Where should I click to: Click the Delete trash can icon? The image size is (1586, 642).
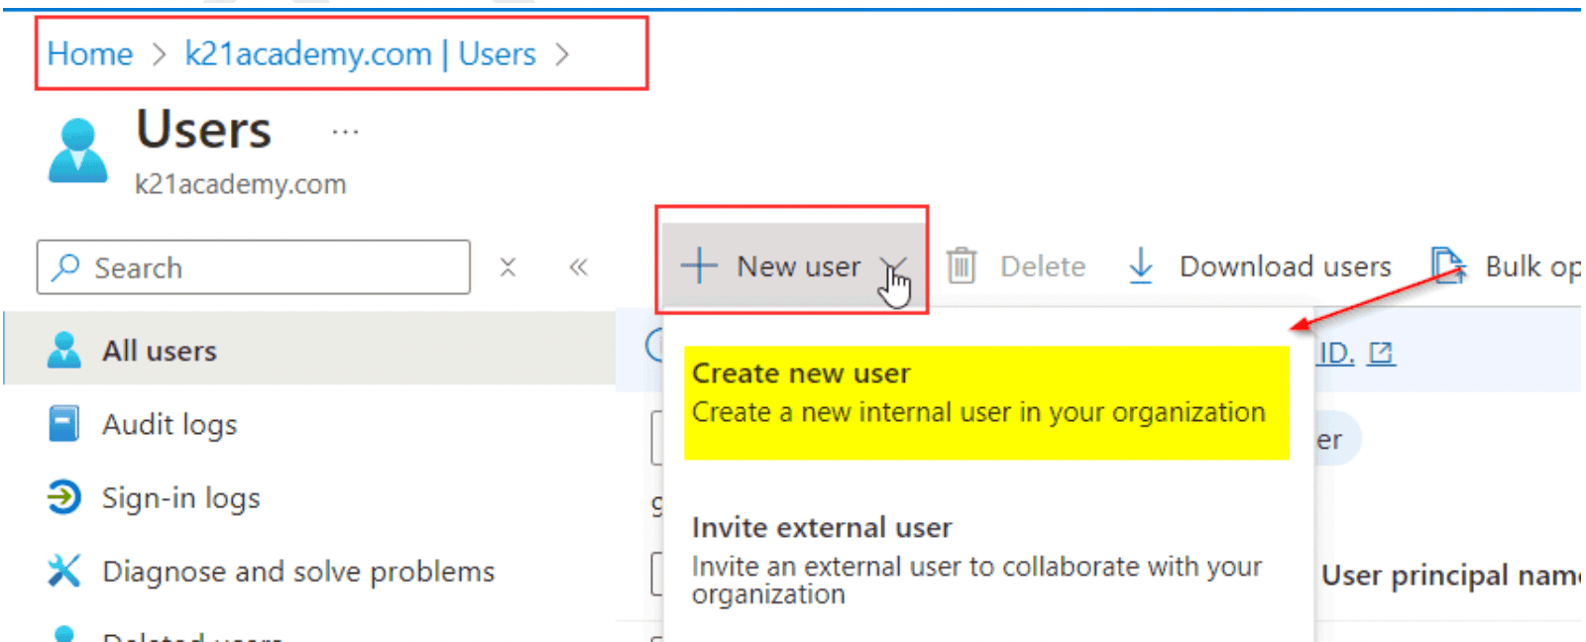961,267
